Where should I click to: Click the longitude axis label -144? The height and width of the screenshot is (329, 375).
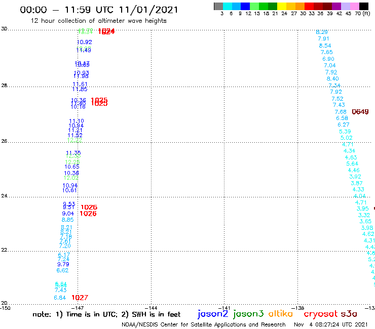pos(151,308)
